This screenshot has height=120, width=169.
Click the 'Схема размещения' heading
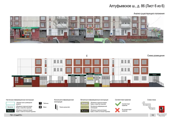click(x=156, y=56)
